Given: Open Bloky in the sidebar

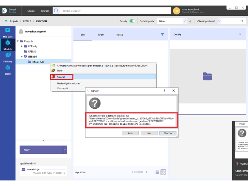Looking at the screenshot, I should coord(8,70).
